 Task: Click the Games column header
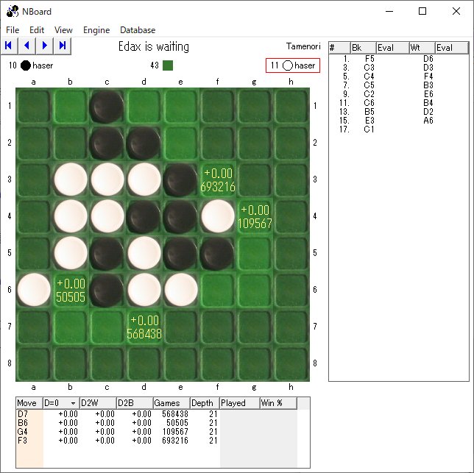coord(171,403)
